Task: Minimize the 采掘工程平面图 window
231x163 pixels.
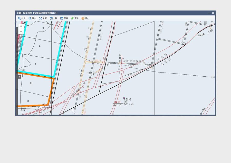Action: [209, 13]
